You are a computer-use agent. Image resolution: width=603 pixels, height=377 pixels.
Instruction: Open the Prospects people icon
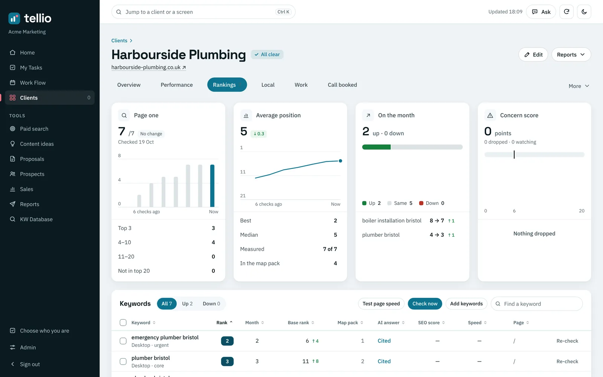point(12,174)
